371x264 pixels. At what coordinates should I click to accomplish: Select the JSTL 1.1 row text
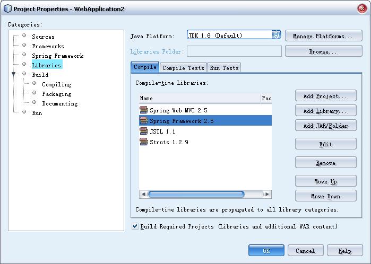[162, 131]
